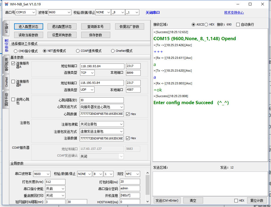Image resolution: width=271 pixels, height=207 pixels.
Task: Click 进入配置状态 button
Action: coord(29,27)
